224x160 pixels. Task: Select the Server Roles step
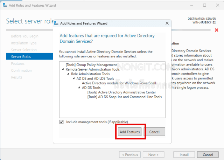pos(29,57)
